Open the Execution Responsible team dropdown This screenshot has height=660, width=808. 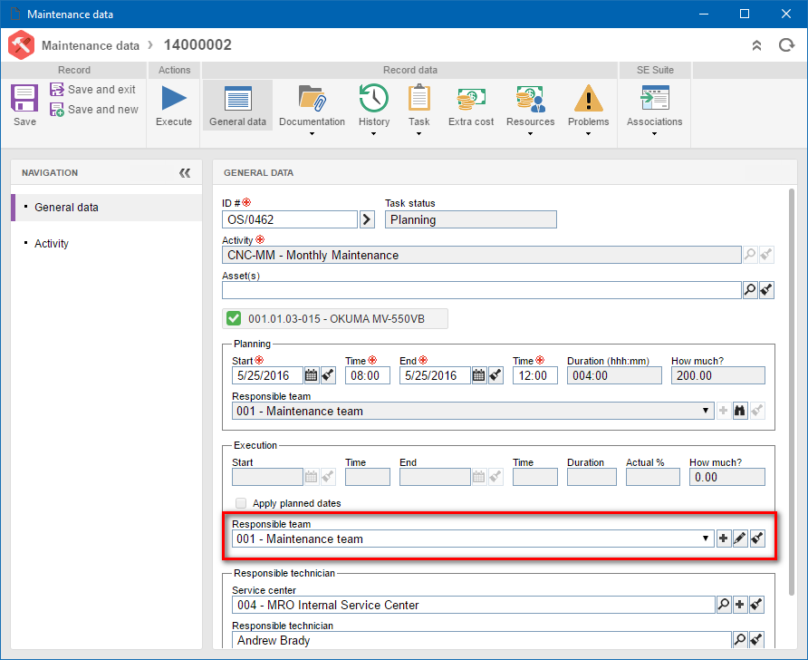706,539
